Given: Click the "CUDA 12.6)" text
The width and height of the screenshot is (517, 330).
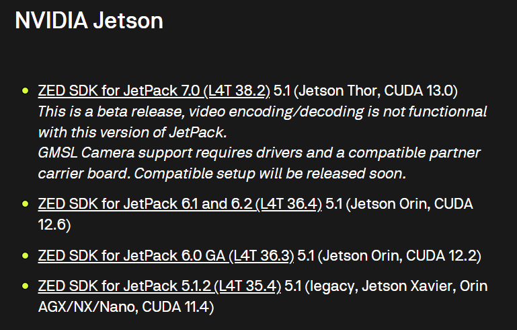Looking at the screenshot, I should coord(54,224).
